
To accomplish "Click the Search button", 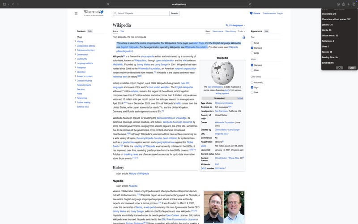I will 174,13.
